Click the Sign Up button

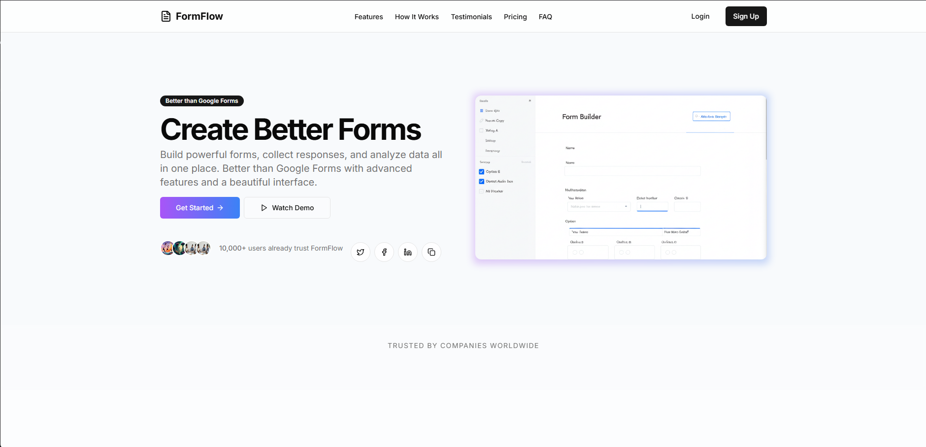746,16
